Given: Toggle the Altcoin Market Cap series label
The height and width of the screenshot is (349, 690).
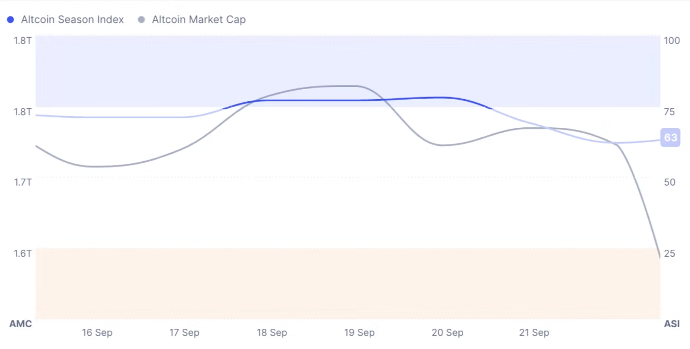Looking at the screenshot, I should click(x=199, y=20).
